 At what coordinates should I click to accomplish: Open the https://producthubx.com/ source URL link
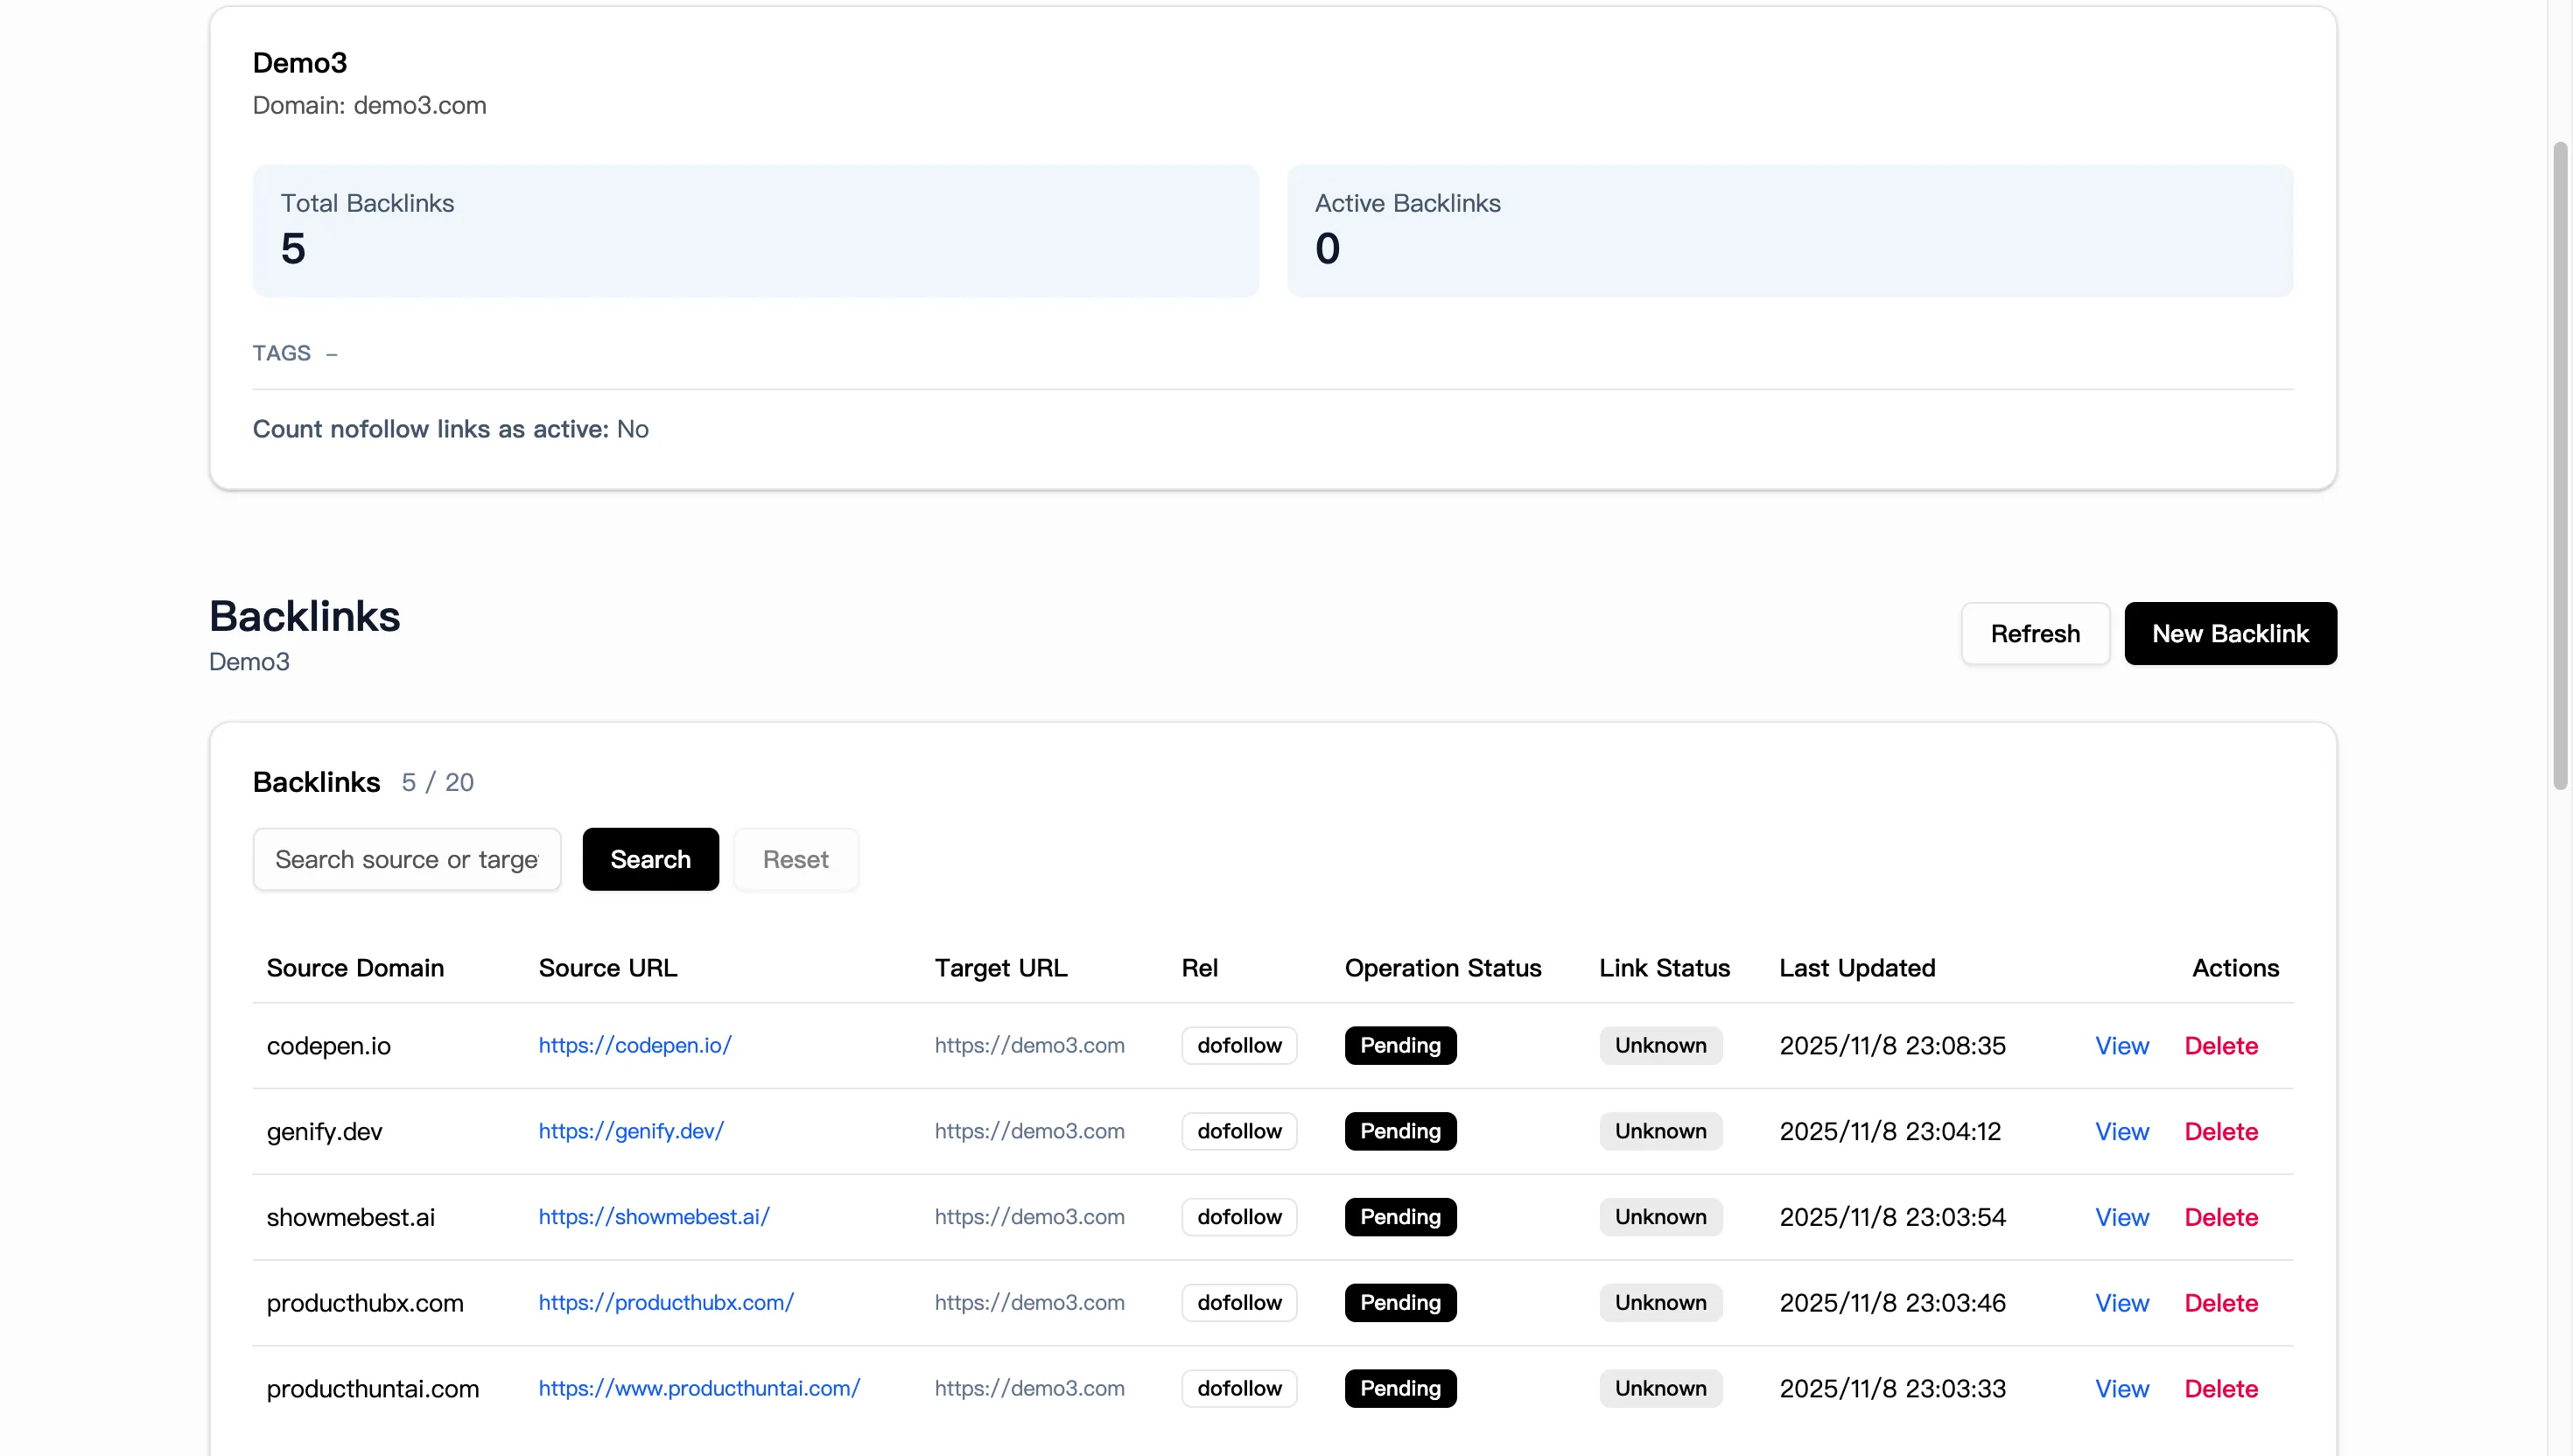[665, 1302]
